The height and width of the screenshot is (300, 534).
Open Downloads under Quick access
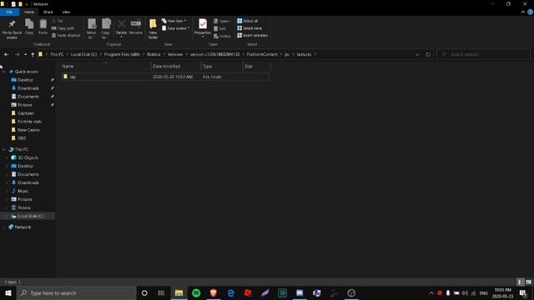28,88
